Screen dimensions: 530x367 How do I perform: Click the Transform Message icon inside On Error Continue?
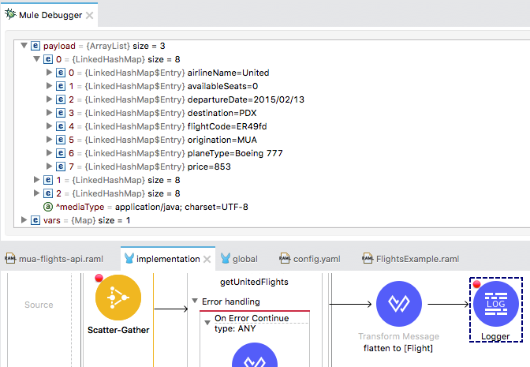coord(255,355)
